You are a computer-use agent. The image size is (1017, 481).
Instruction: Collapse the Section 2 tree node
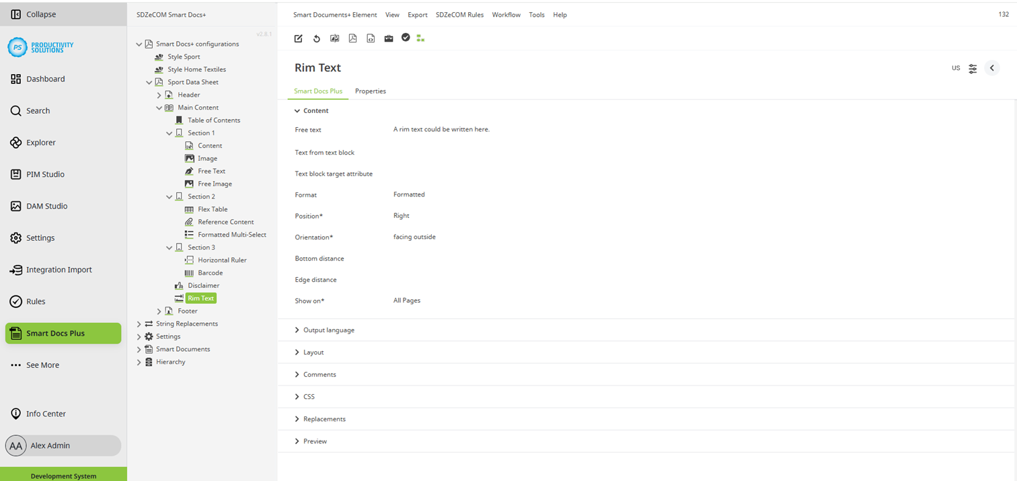tap(169, 196)
